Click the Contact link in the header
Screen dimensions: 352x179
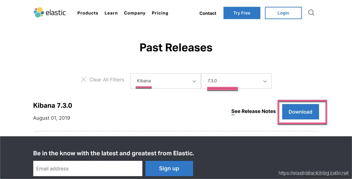pos(208,13)
